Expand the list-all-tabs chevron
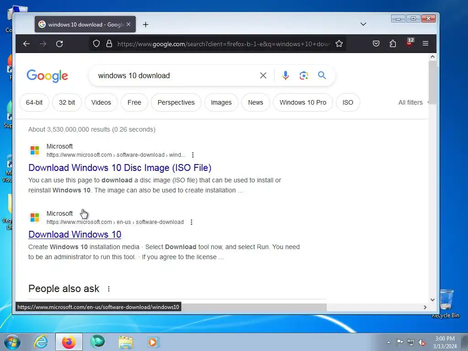 click(363, 24)
